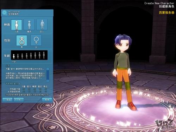This screenshot has width=176, height=132.
Task: Click the leftmost button at panel bottom
Action: (x=7, y=100)
